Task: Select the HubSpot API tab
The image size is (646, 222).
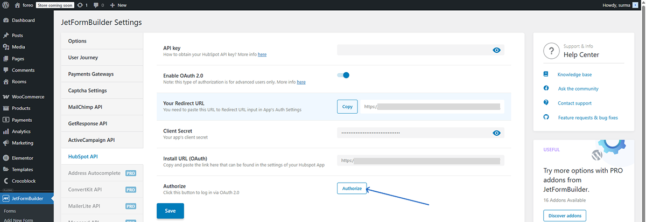Action: tap(102, 156)
